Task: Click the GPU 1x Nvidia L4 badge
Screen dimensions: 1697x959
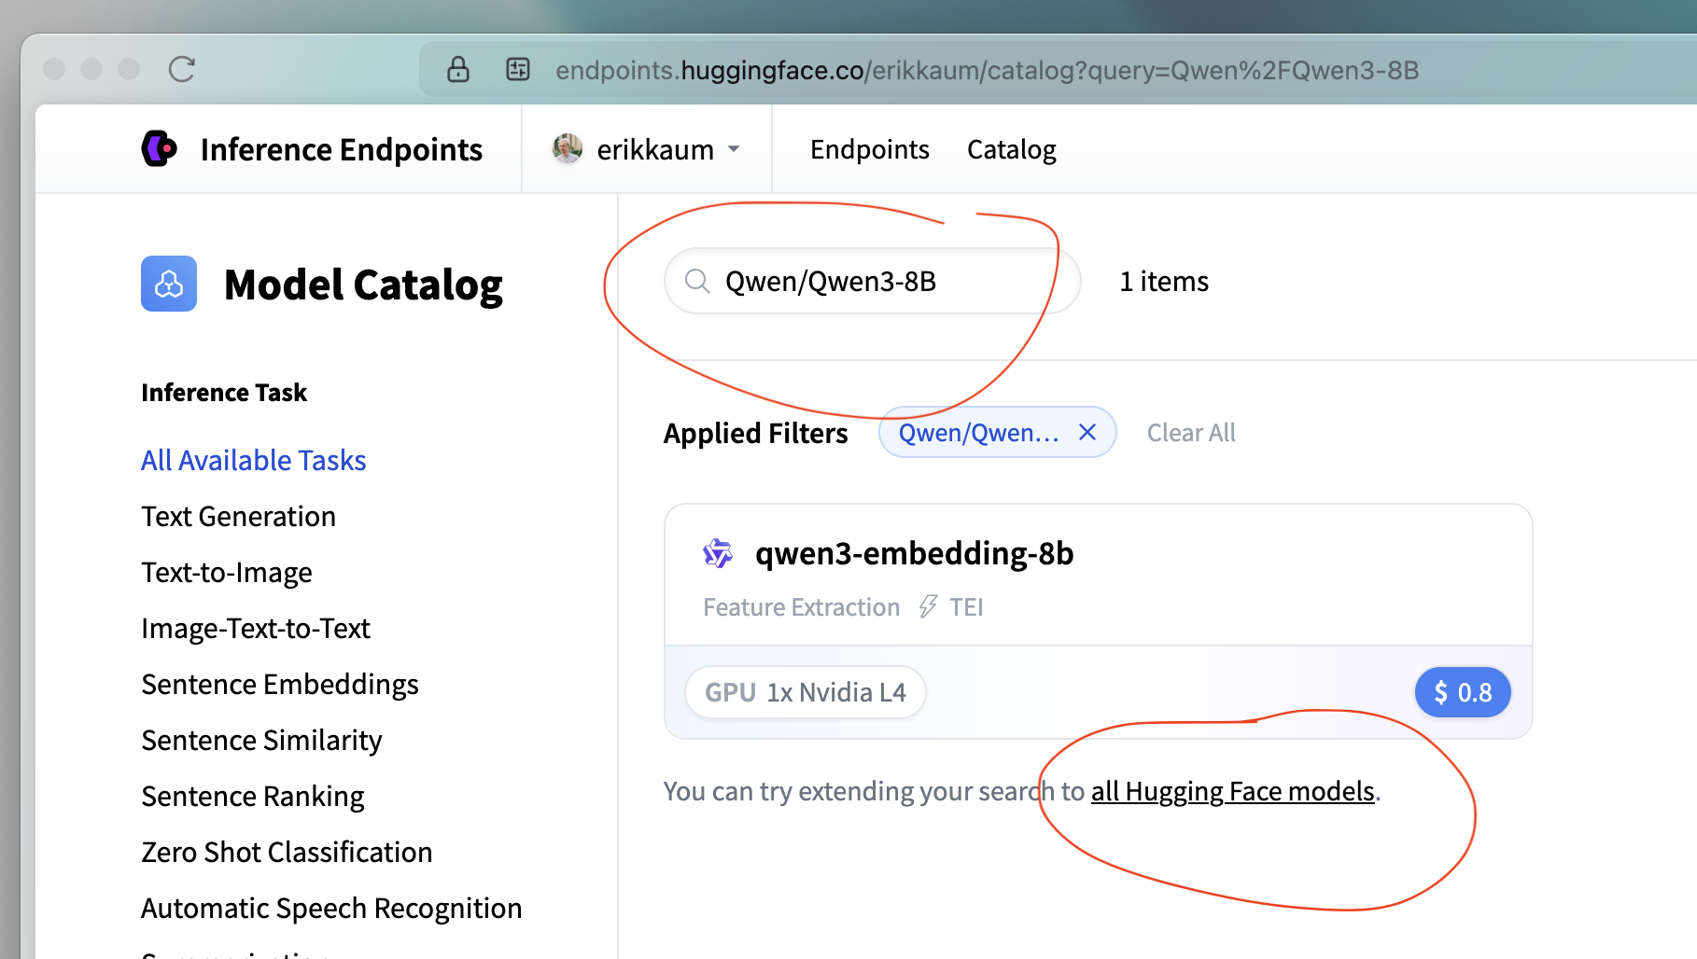Action: [805, 692]
